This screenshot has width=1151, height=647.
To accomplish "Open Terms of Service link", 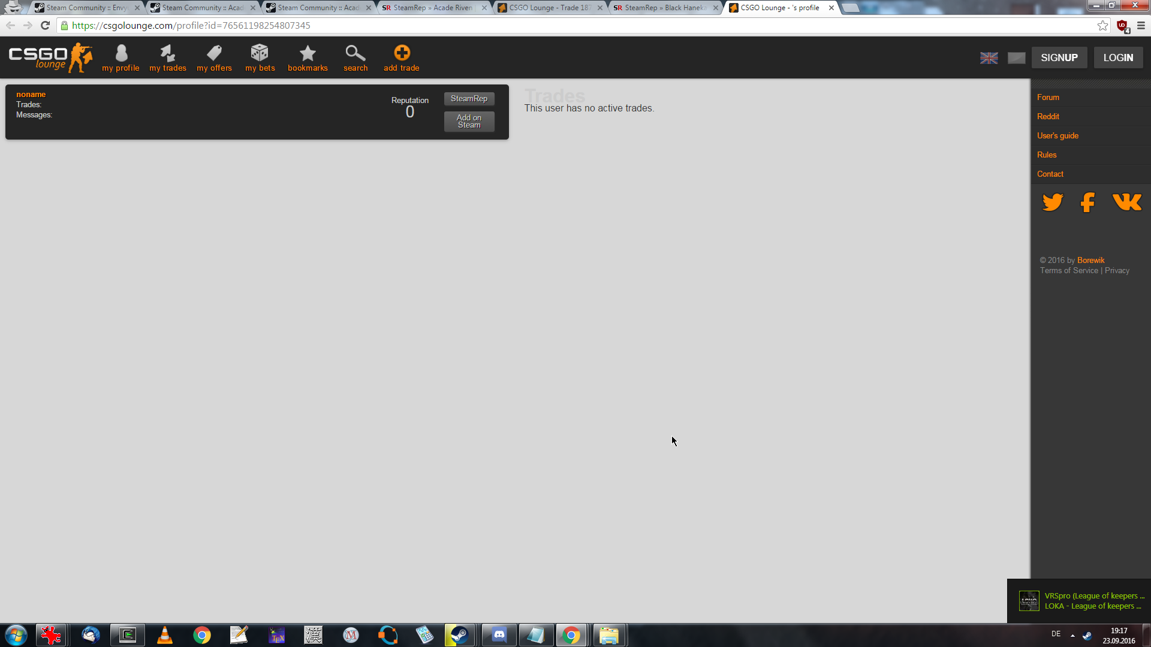I will [1069, 270].
